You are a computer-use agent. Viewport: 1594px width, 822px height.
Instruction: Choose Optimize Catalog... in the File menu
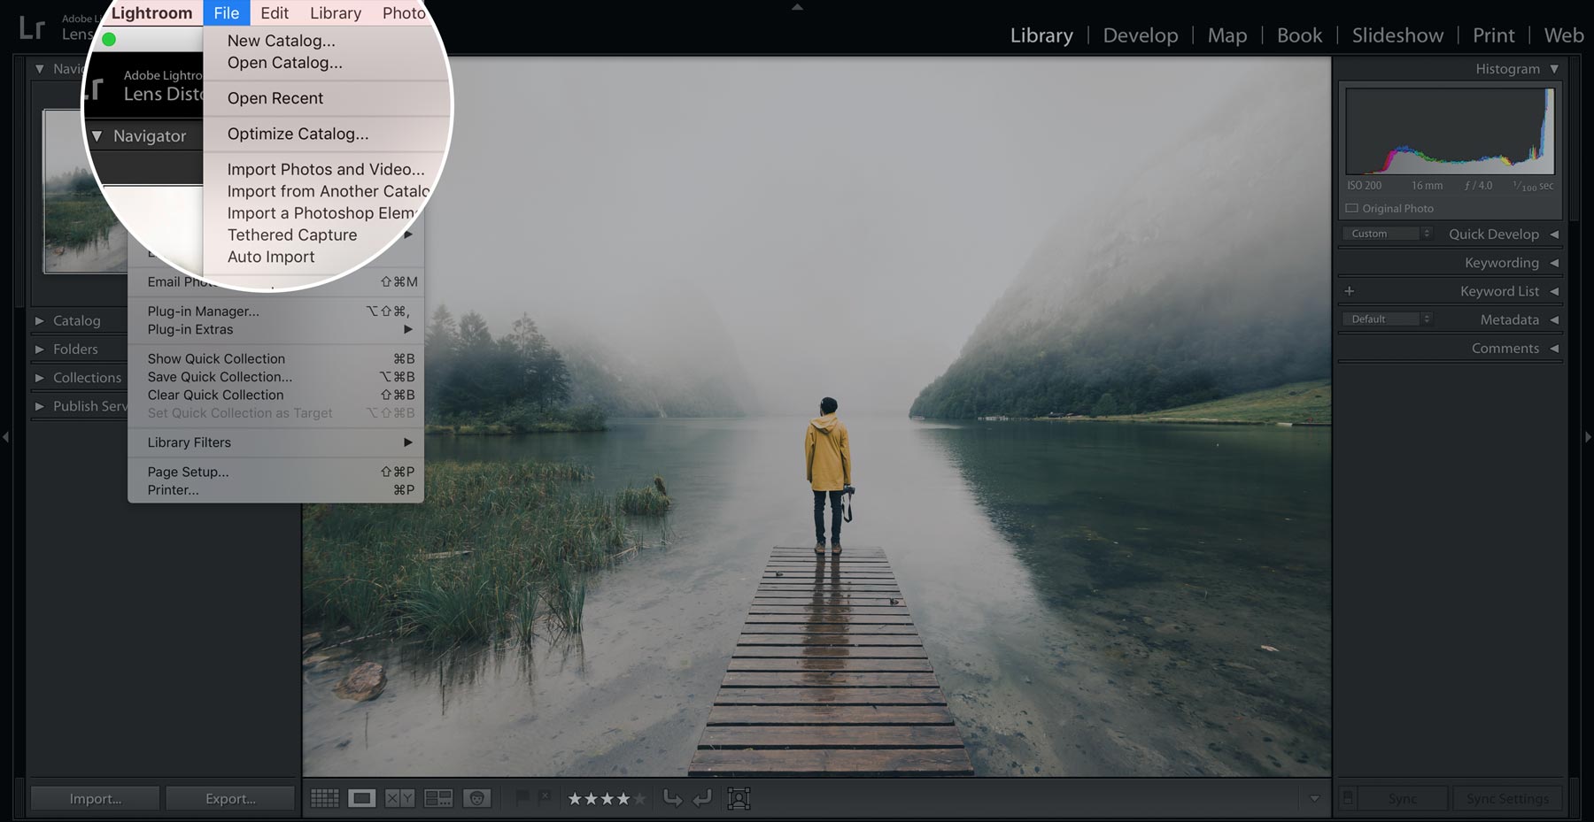298,134
